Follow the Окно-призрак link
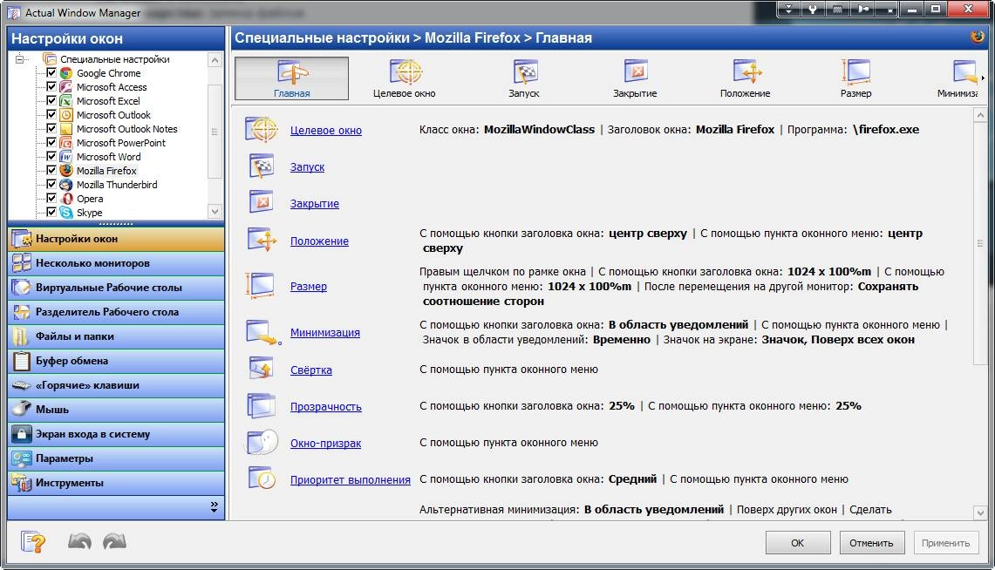Screen dimensions: 995x570 [325, 444]
